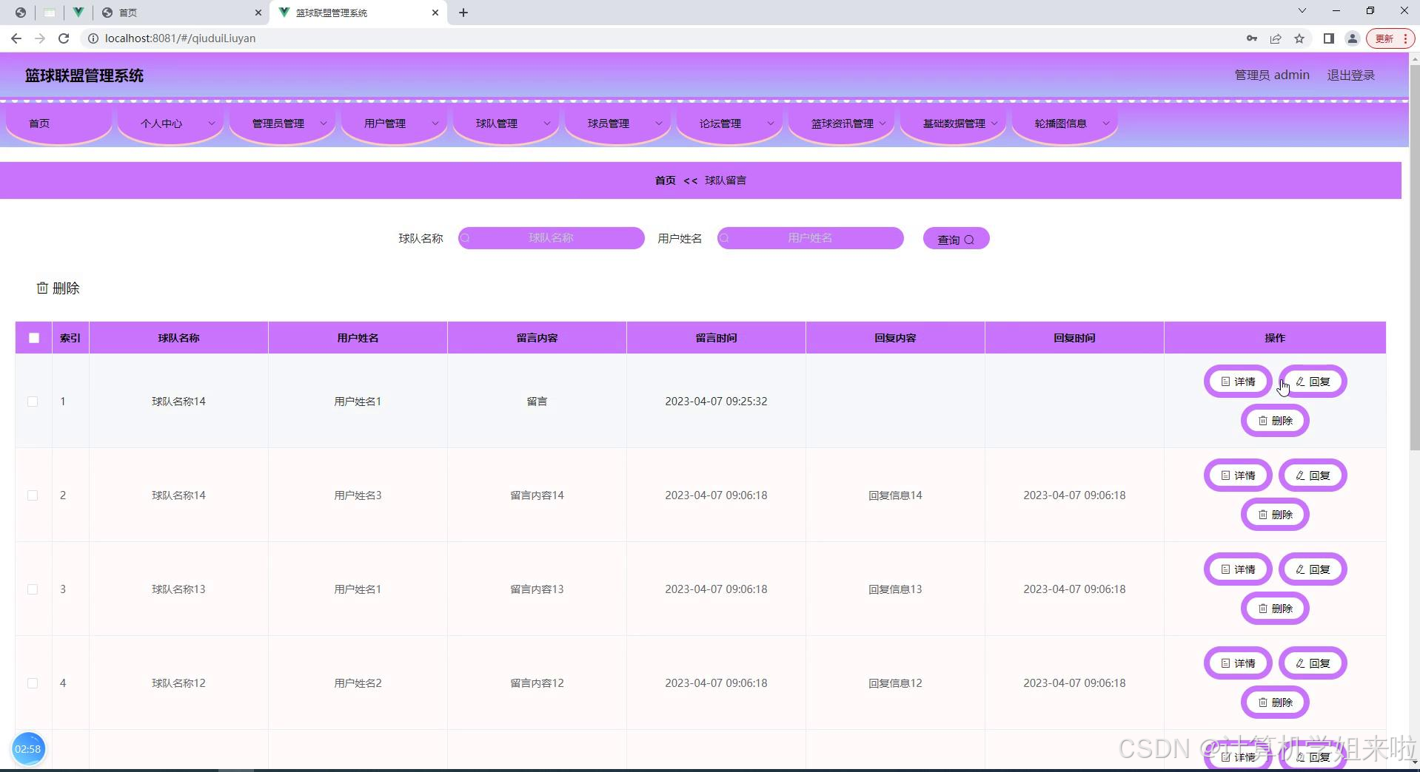
Task: Check the row 2 checkbox
Action: [x=33, y=495]
